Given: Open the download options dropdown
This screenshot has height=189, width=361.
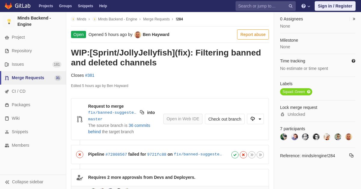Looking at the screenshot, I should [x=255, y=119].
